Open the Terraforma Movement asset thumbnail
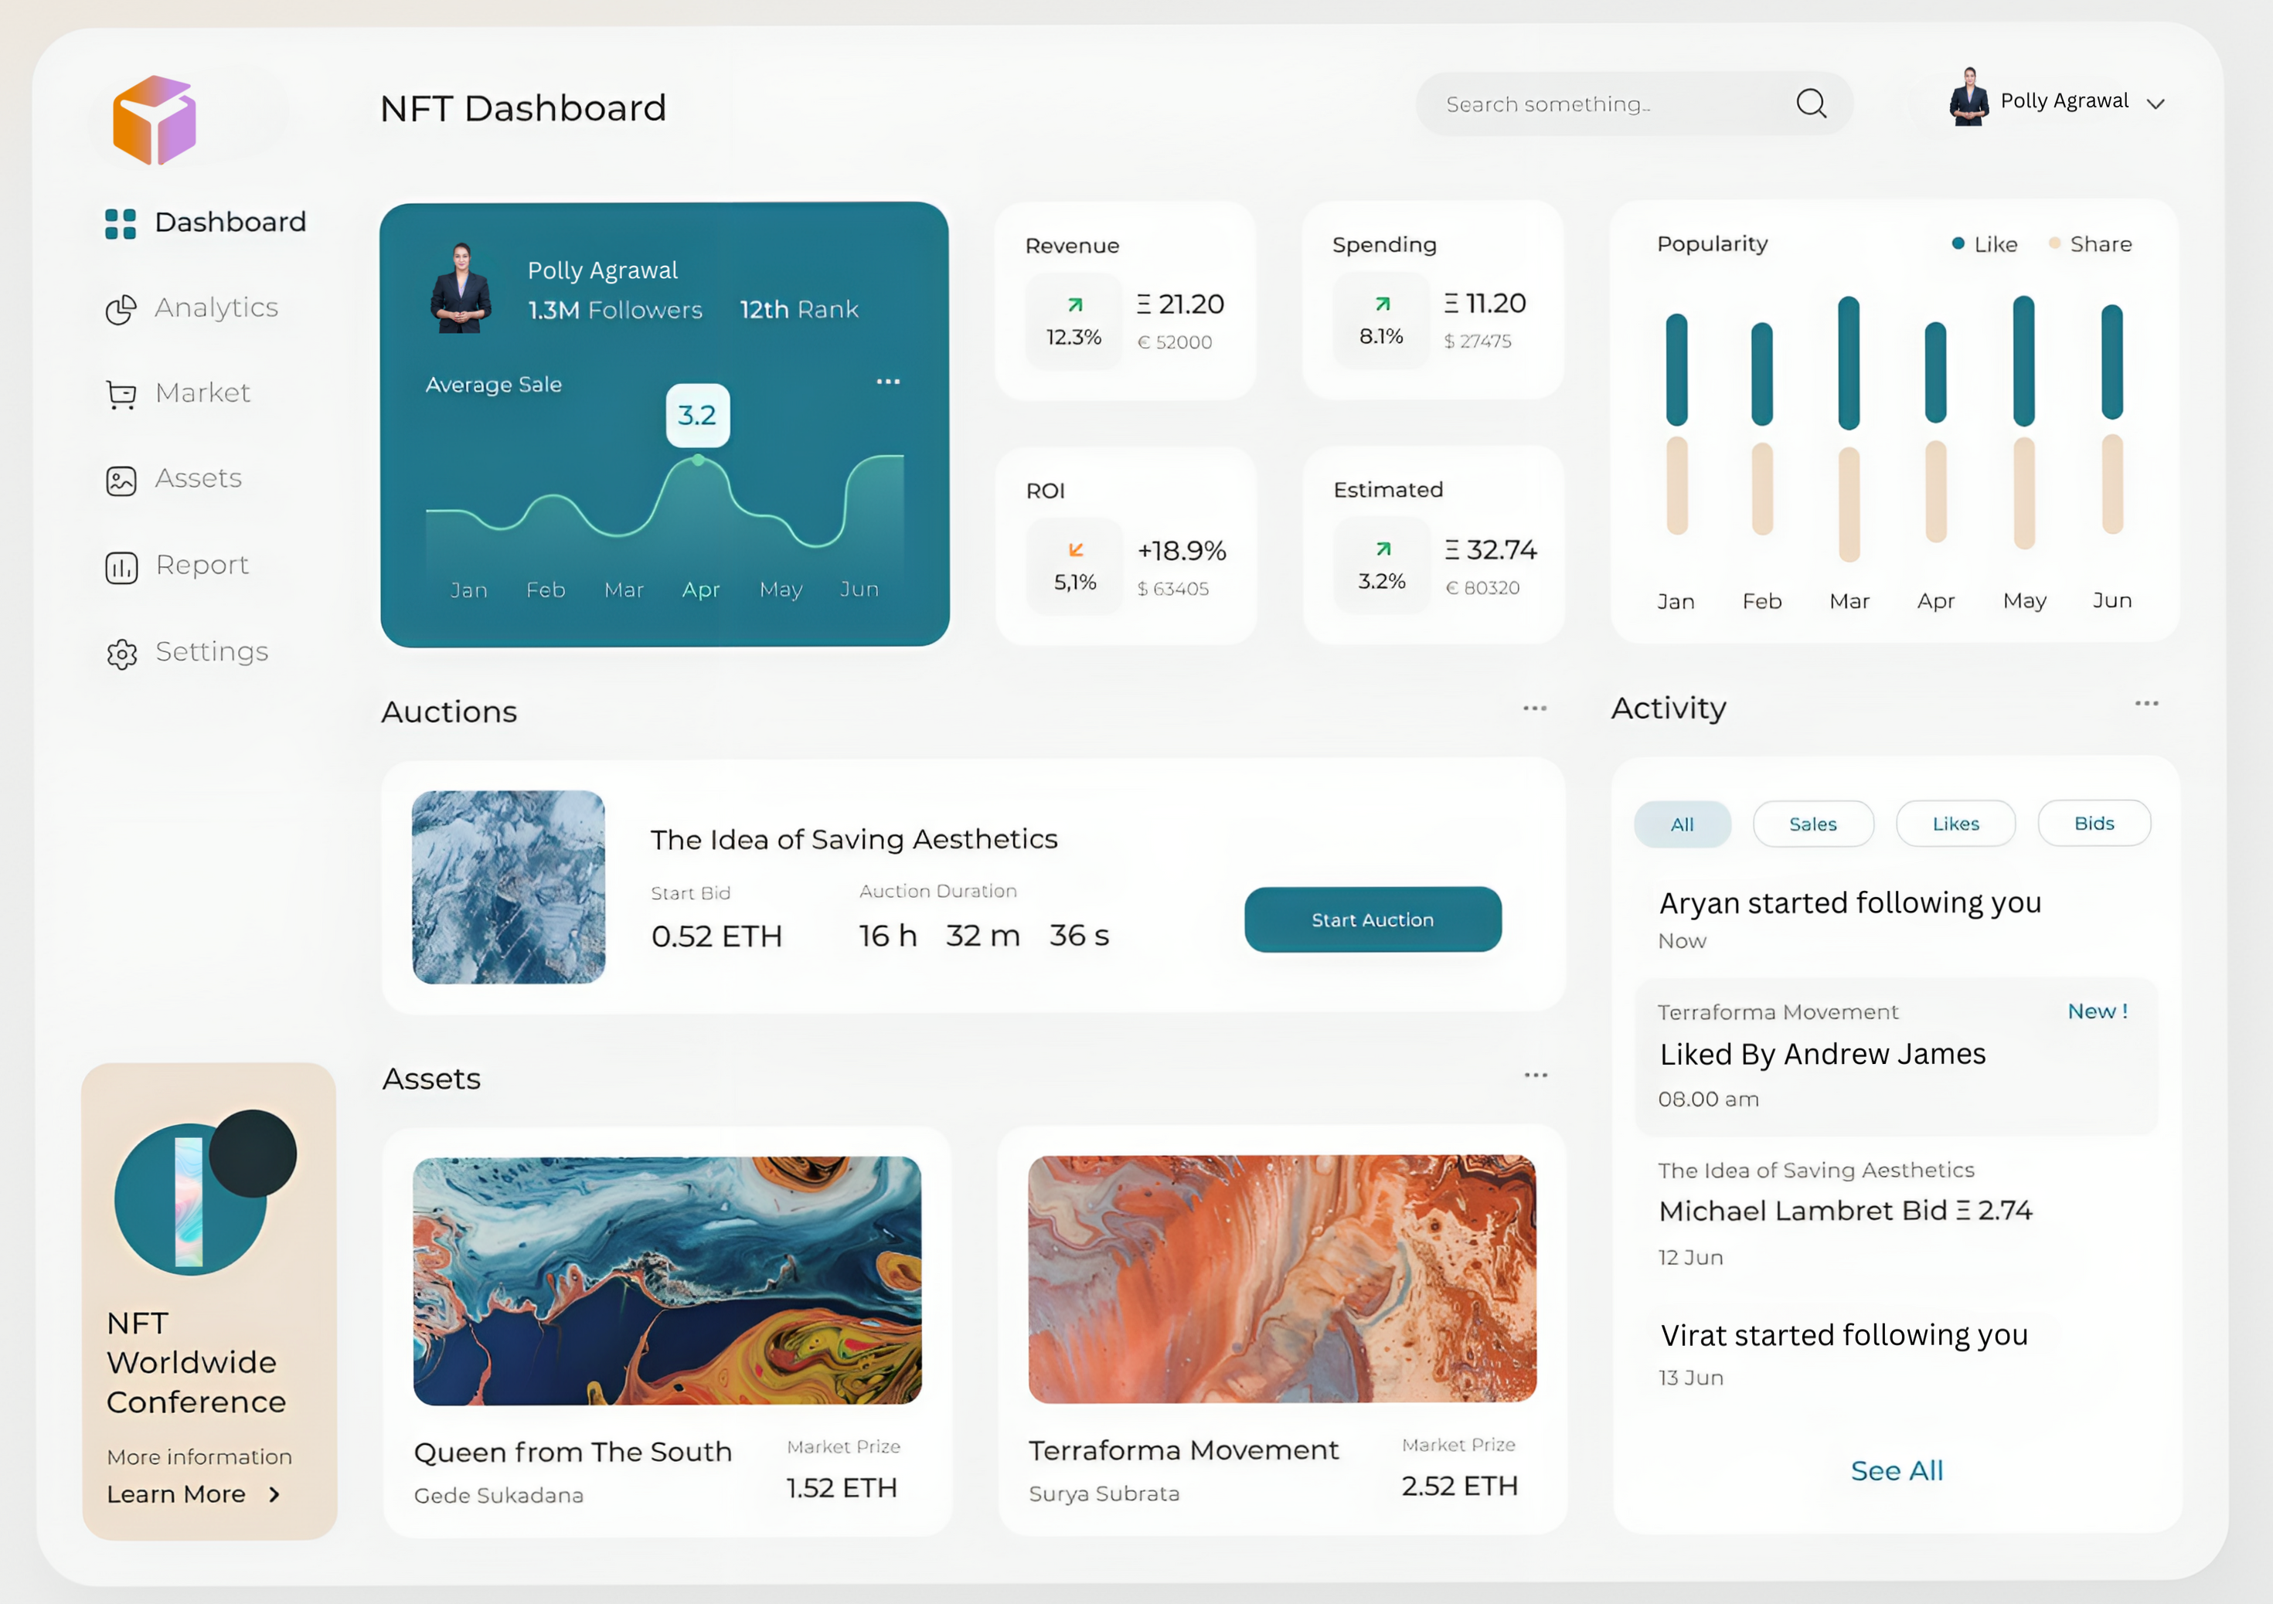2273x1604 pixels. click(x=1281, y=1279)
